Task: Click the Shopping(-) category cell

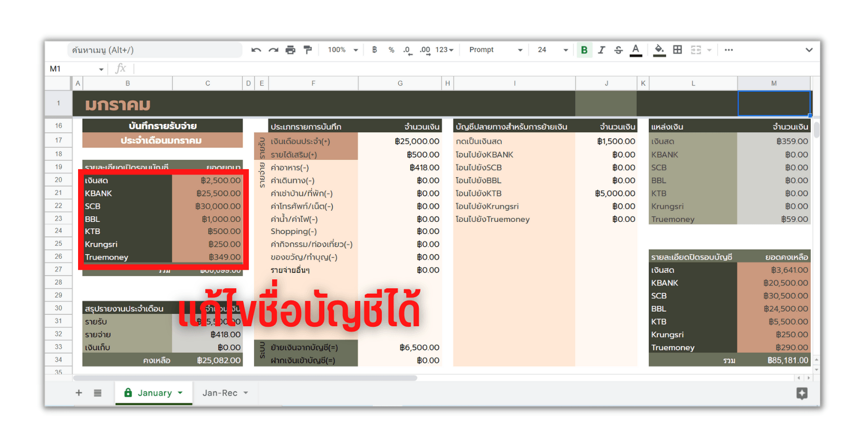Action: tap(313, 231)
